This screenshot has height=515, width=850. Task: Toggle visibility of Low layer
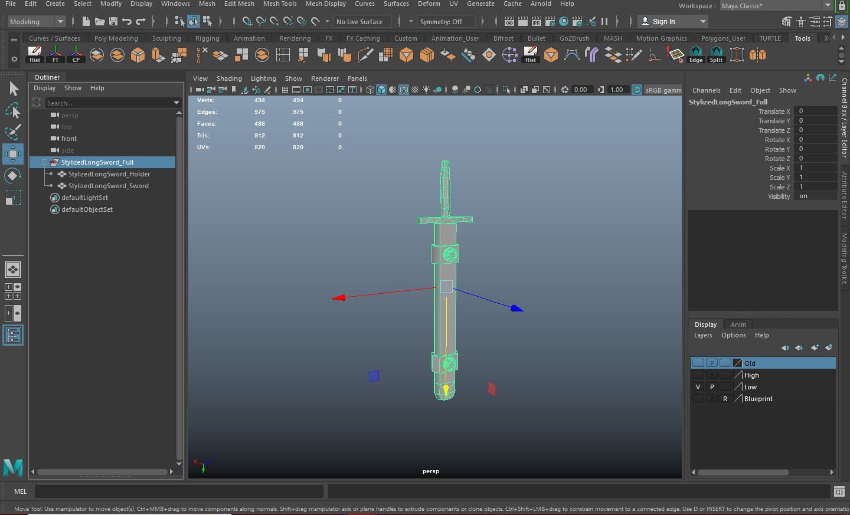(x=698, y=387)
